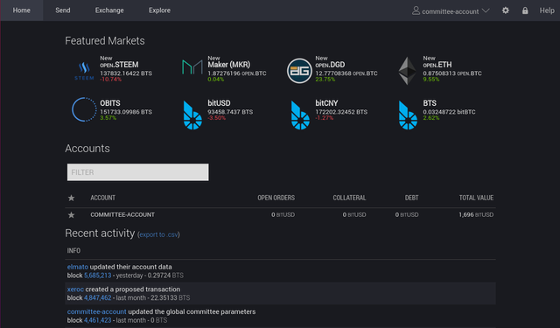Open the Help menu item

547,10
